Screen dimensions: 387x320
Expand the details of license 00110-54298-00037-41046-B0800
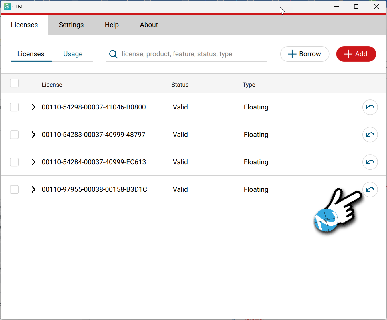(33, 107)
